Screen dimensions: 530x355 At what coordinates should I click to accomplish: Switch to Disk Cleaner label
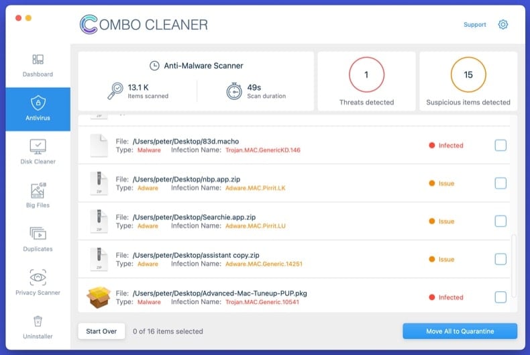tap(38, 161)
